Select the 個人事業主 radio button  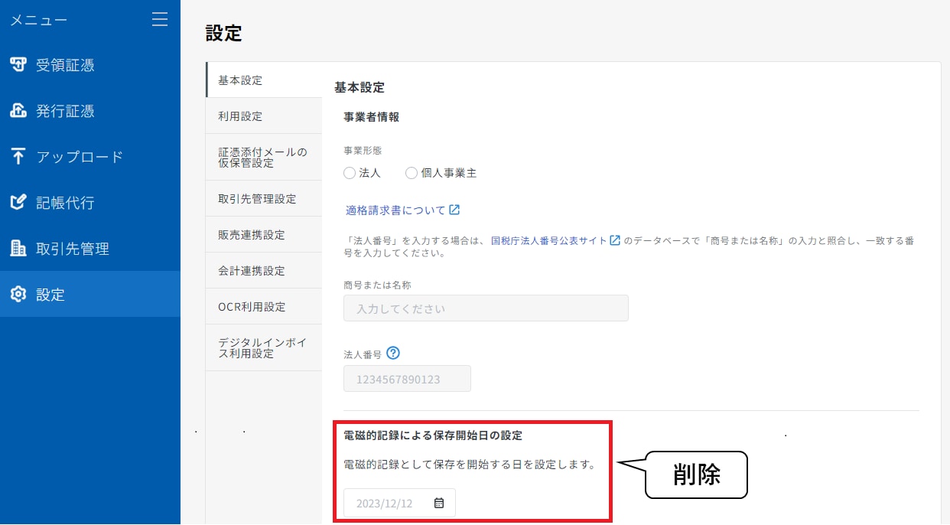(x=412, y=173)
